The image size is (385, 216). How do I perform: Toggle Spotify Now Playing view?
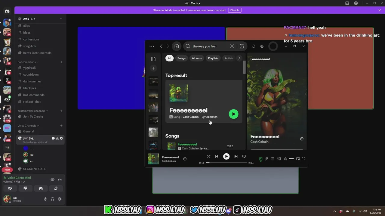click(x=261, y=159)
